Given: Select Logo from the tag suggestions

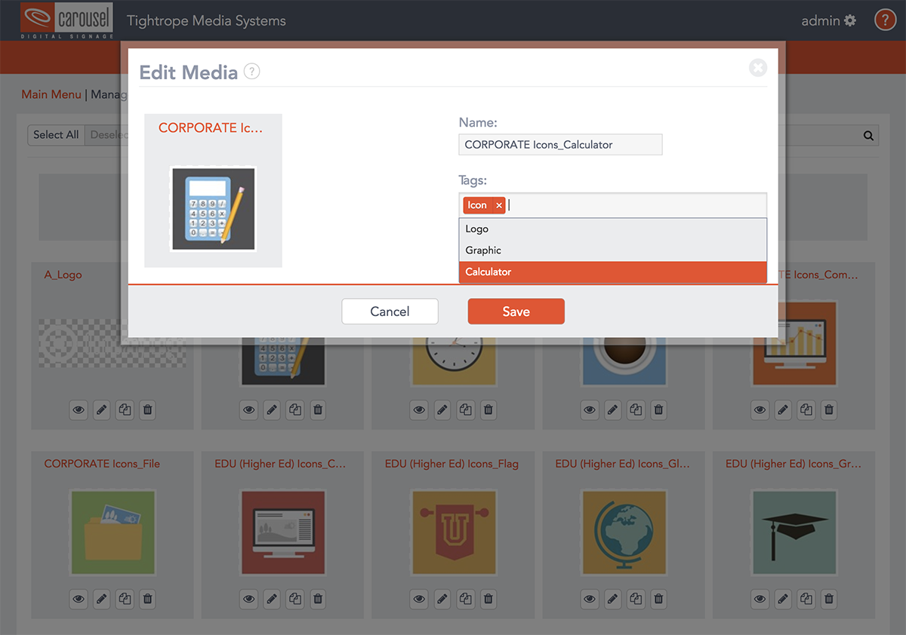Looking at the screenshot, I should [x=477, y=229].
